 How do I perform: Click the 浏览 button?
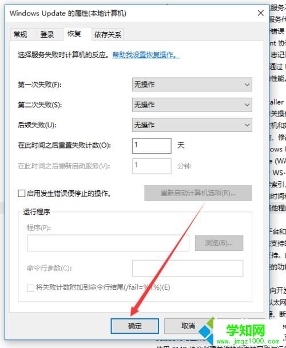(219, 243)
